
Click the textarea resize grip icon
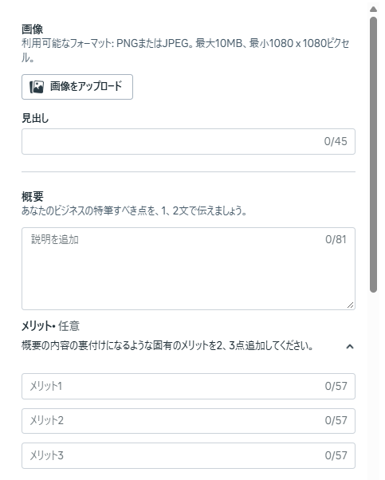(351, 305)
